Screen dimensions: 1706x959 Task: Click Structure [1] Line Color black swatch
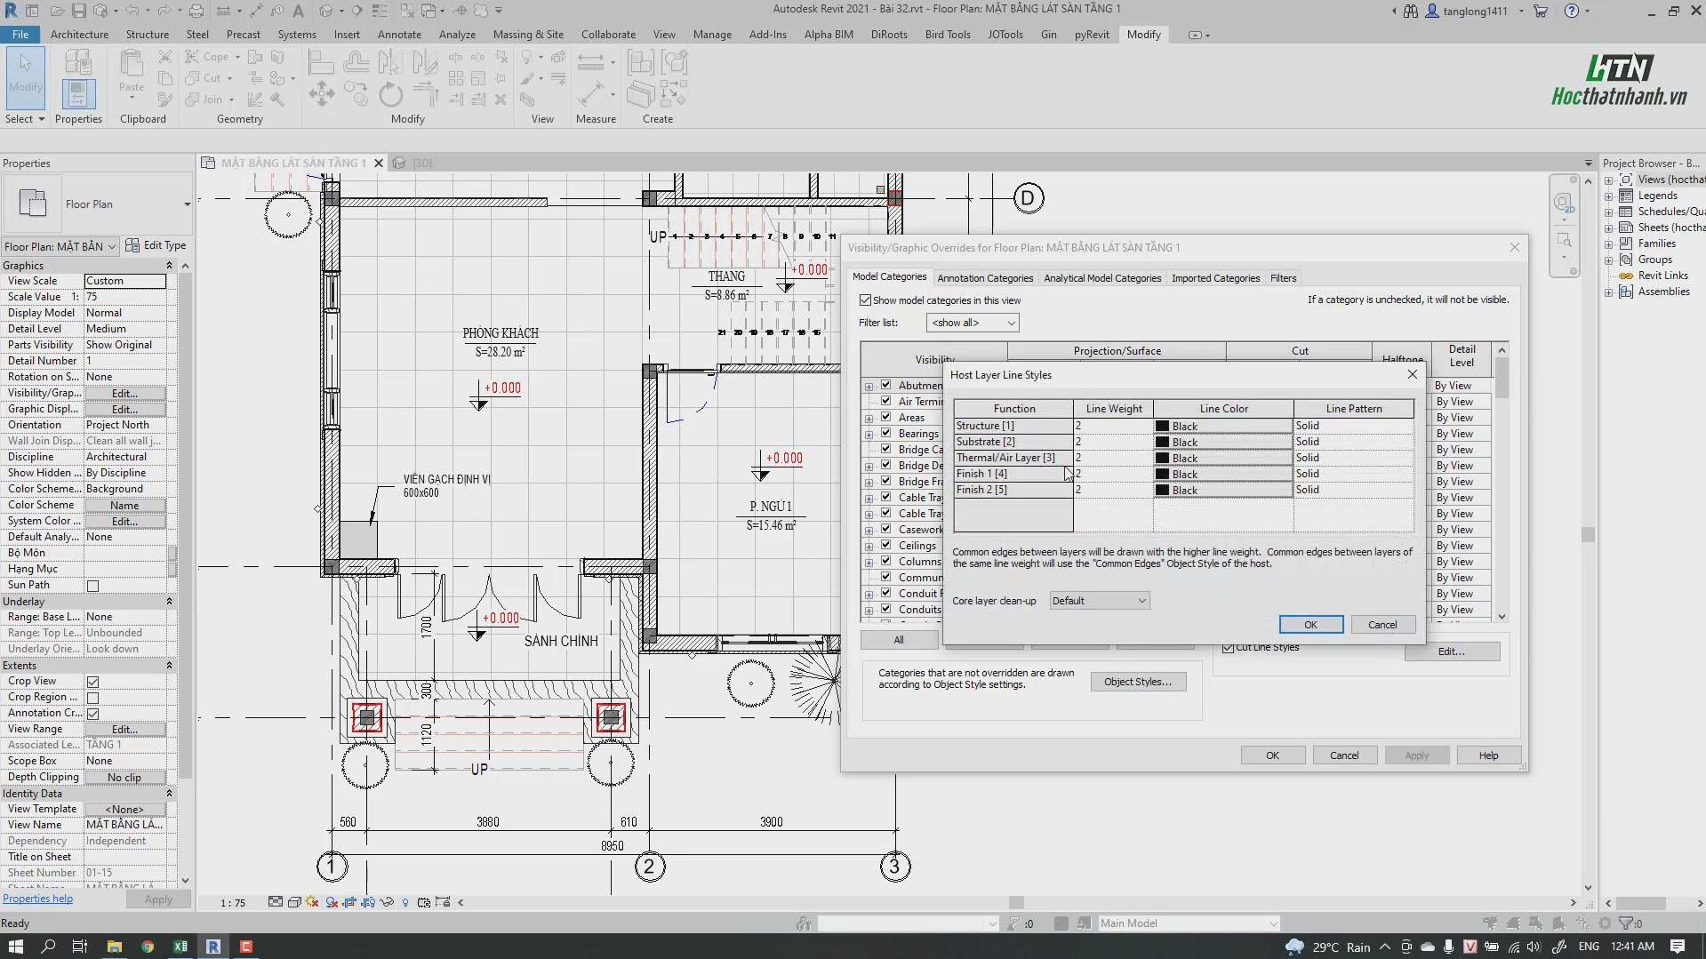coord(1223,426)
